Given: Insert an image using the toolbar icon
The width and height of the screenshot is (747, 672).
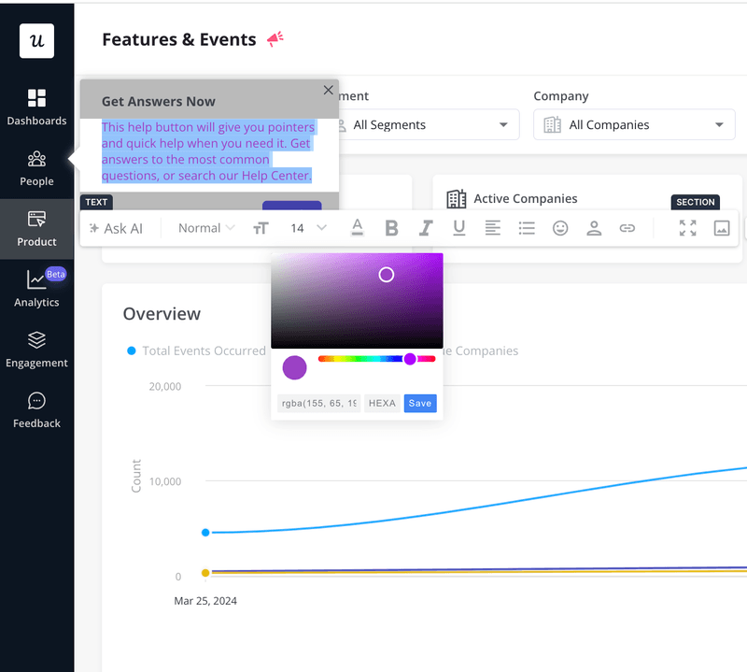Looking at the screenshot, I should click(721, 227).
